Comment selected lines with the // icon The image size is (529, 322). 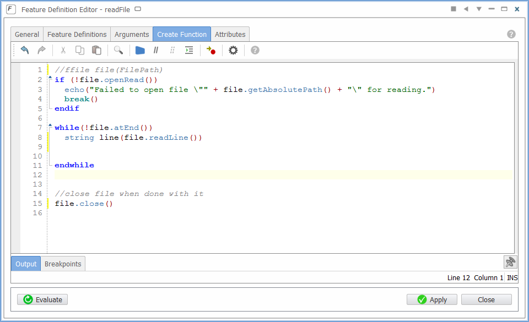click(x=156, y=50)
